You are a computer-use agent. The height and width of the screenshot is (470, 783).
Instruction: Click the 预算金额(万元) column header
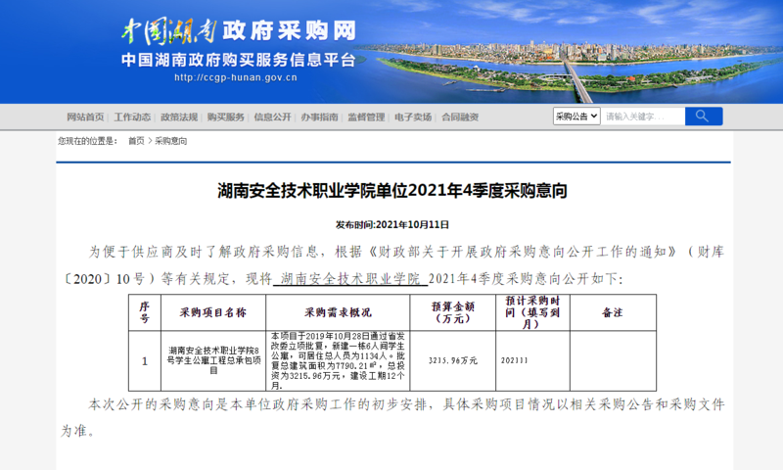453,312
